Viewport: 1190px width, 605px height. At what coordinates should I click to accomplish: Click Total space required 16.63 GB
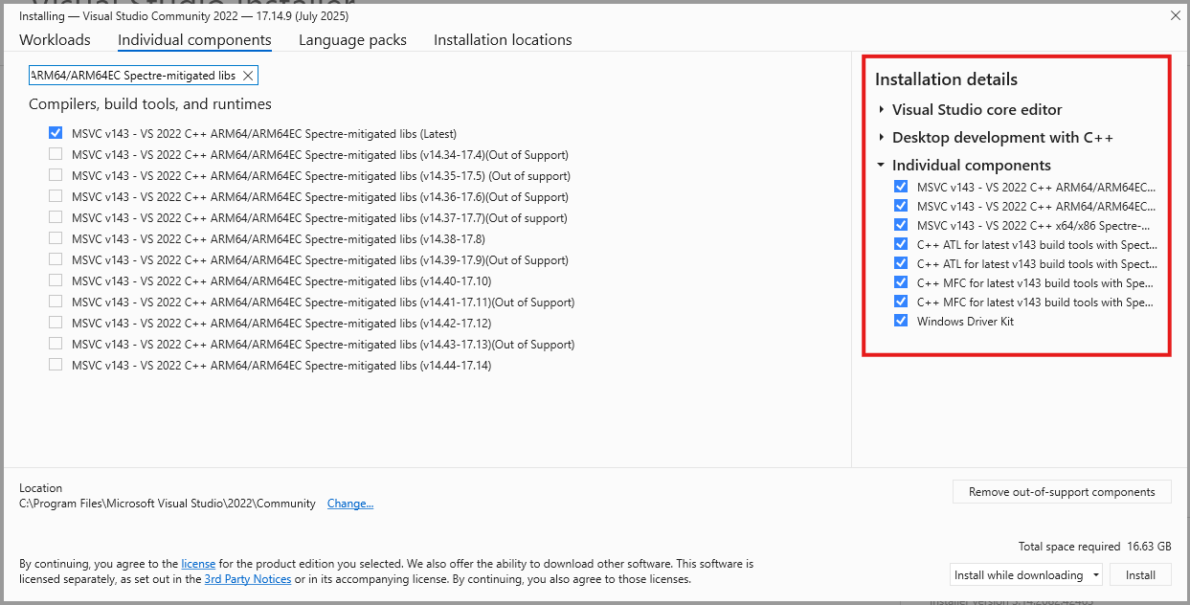(x=1095, y=547)
